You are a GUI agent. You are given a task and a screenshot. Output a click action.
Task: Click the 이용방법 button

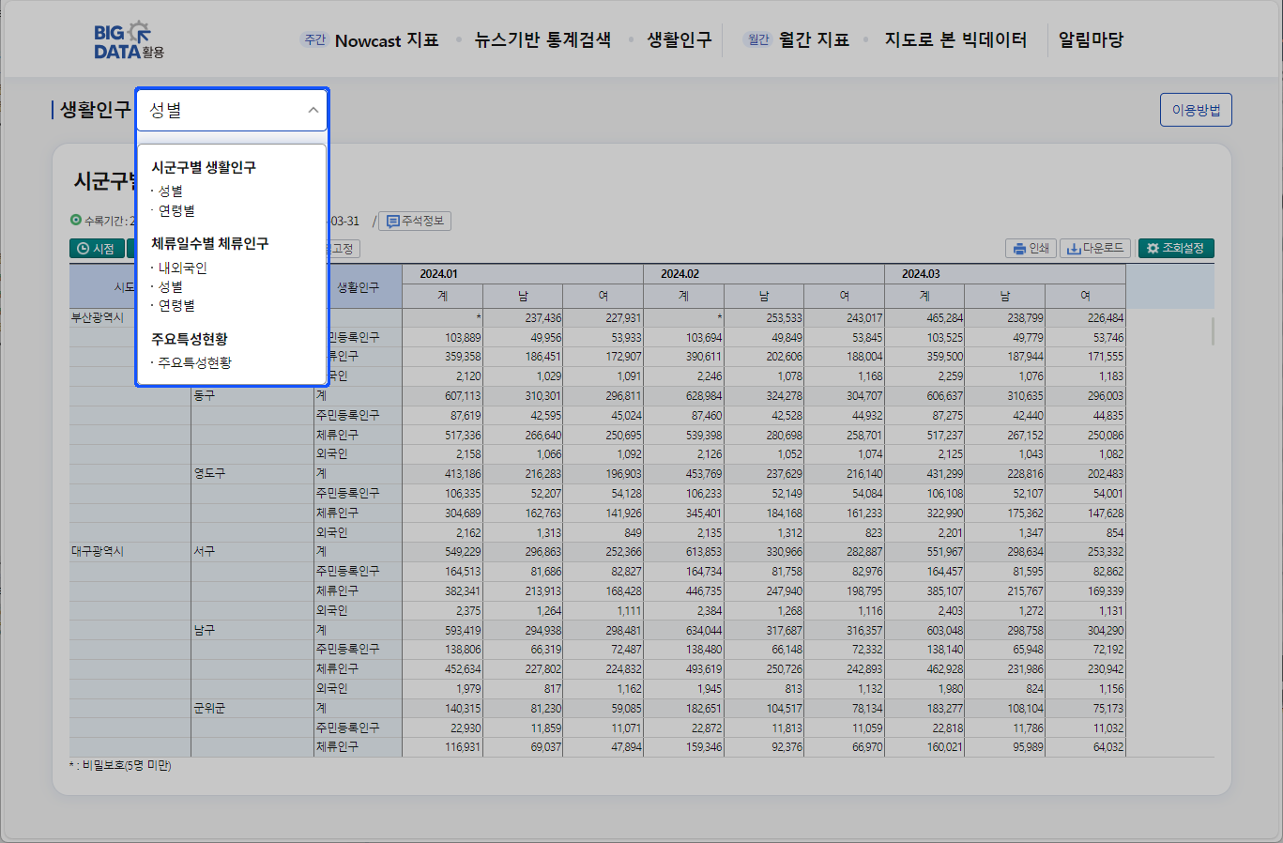[1196, 110]
